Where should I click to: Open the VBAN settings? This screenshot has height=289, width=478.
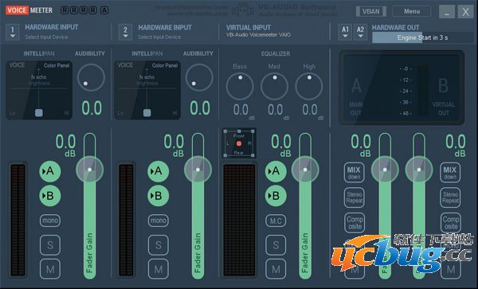(x=371, y=12)
